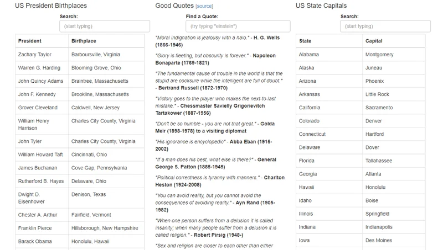Click the Tallahassee capital cell
Viewport: 443px width, 250px height.
pyautogui.click(x=379, y=161)
